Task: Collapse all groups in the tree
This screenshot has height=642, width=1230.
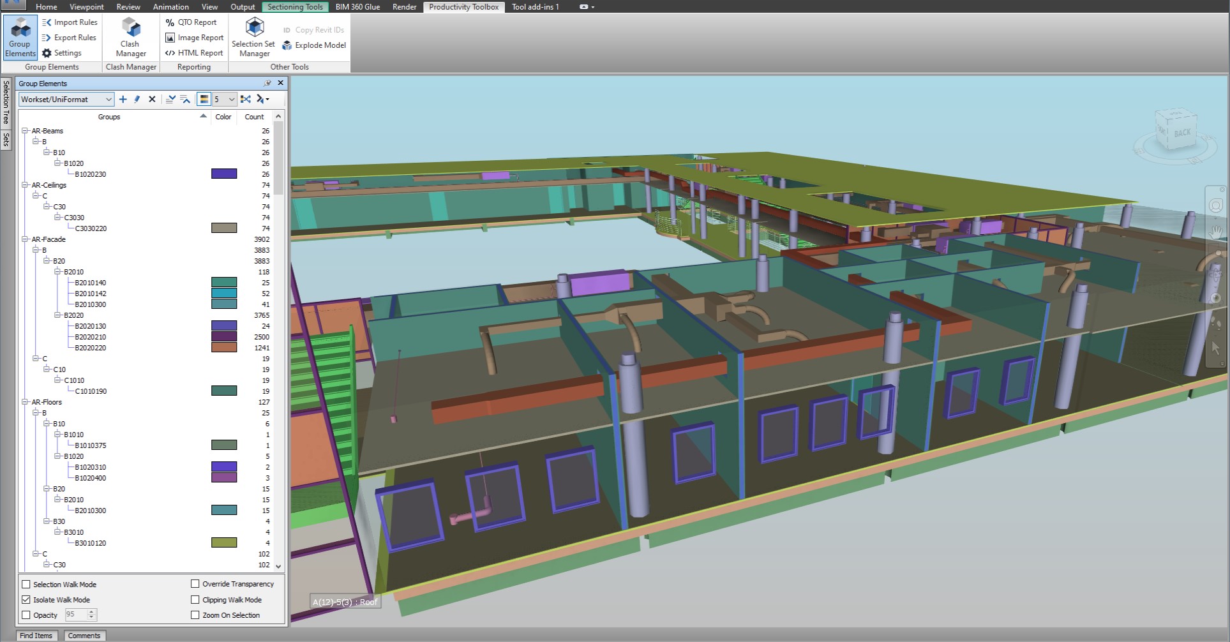Action: pos(185,100)
